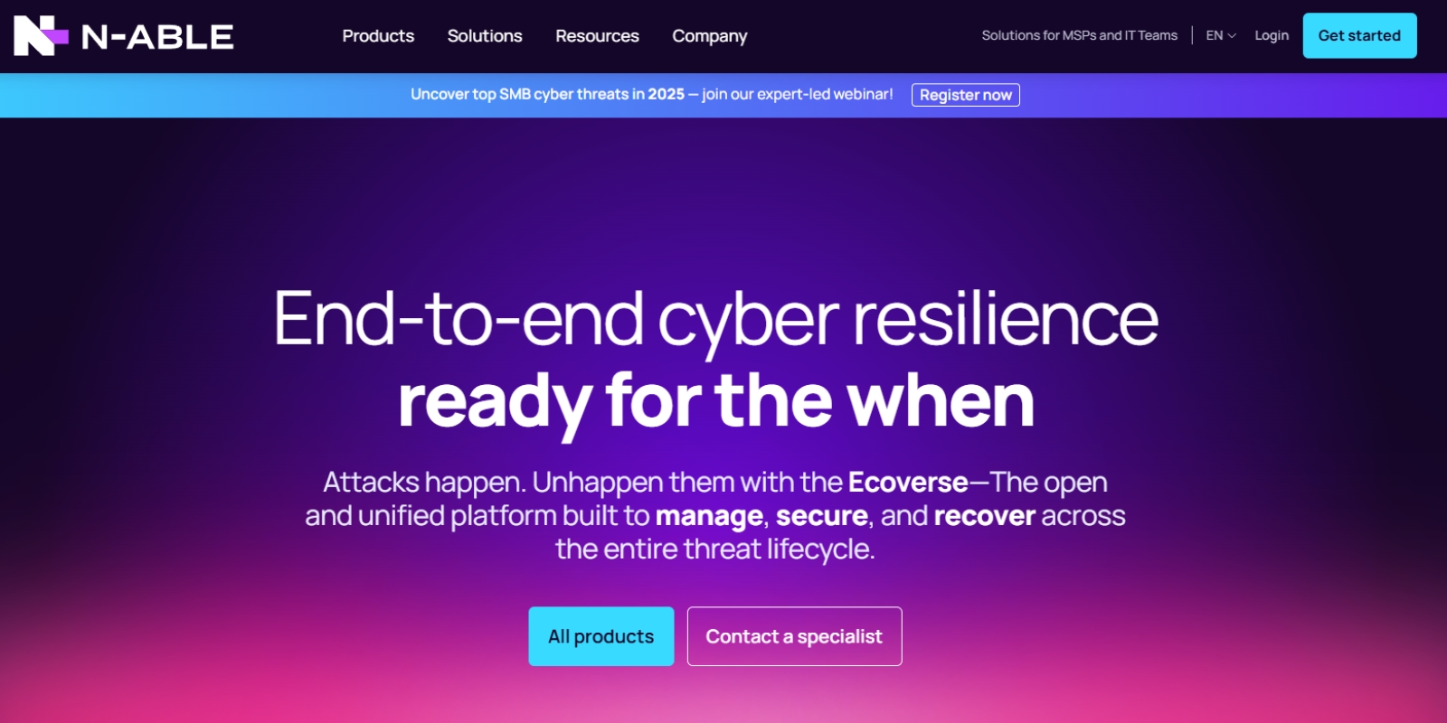Screen dimensions: 1447x723
Task: Click the ready for the when heading
Action: pos(715,401)
